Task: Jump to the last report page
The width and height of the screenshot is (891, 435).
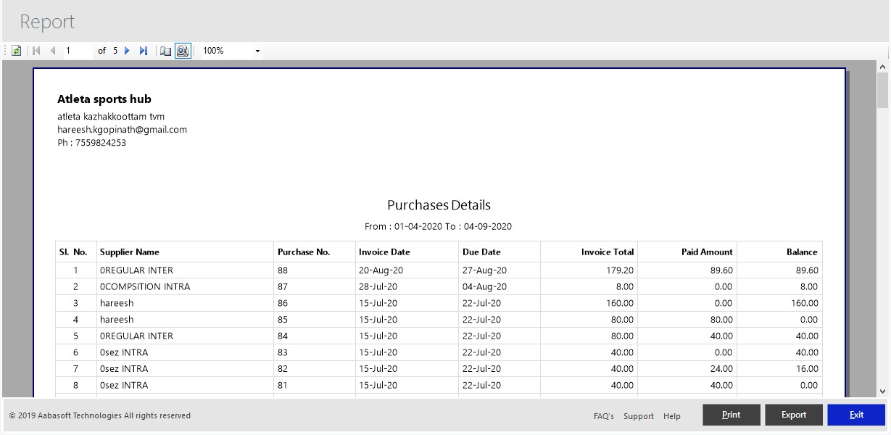Action: pyautogui.click(x=144, y=51)
